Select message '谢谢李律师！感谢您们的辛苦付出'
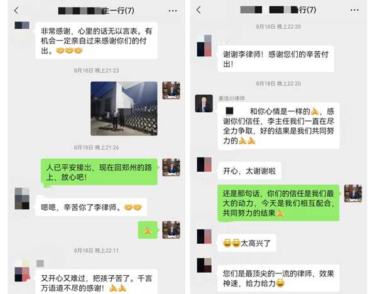377x294 pixels. (276, 58)
